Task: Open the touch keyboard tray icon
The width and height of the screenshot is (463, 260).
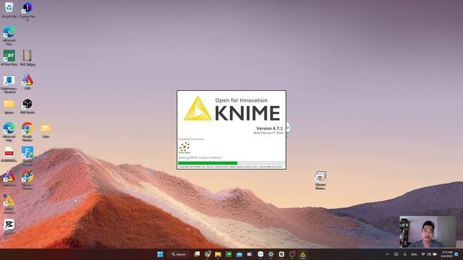Action: (396, 254)
